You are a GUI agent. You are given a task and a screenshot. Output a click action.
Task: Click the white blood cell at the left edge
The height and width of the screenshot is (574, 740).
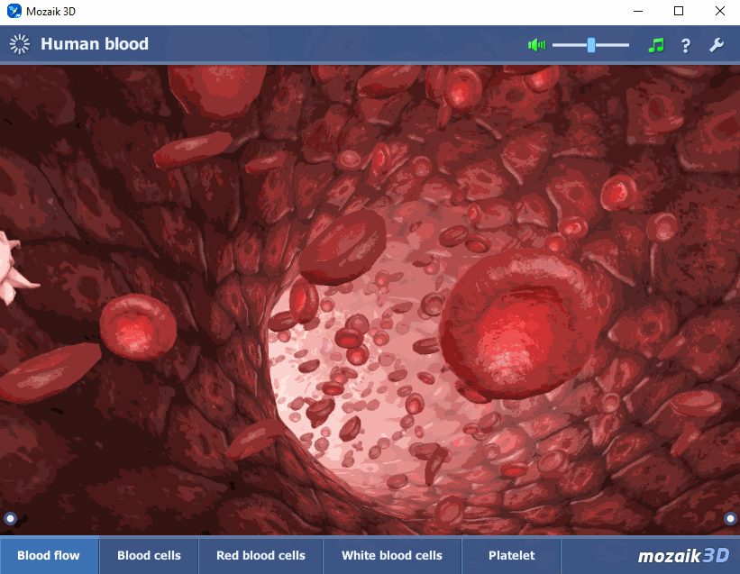11,269
